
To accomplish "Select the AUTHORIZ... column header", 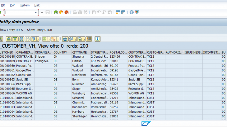I will (x=174, y=52).
